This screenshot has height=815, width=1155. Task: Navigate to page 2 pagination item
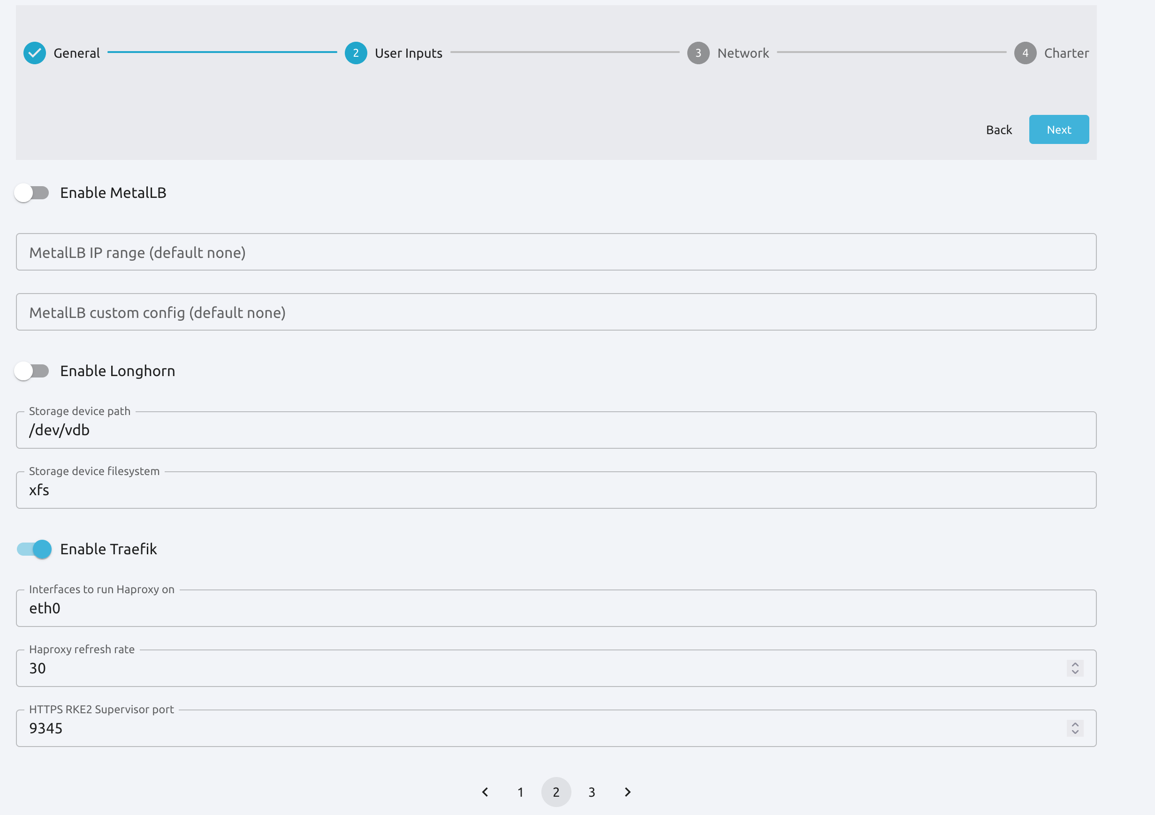(x=556, y=792)
